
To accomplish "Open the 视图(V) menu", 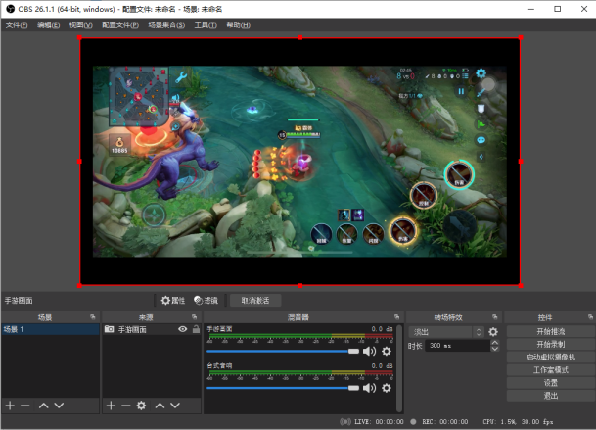I will tap(80, 25).
